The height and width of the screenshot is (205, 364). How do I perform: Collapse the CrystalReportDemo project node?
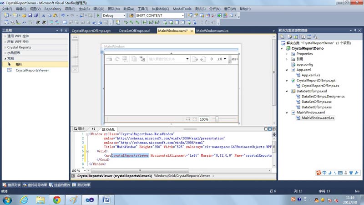pyautogui.click(x=282, y=48)
